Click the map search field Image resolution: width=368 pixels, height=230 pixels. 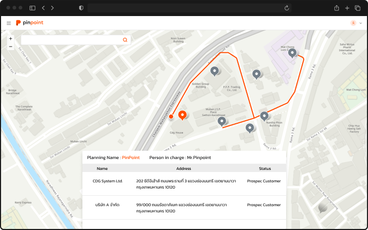(76, 40)
